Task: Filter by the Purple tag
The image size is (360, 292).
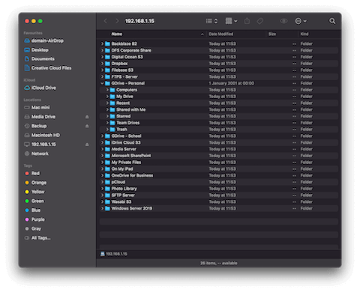Action: (34, 219)
